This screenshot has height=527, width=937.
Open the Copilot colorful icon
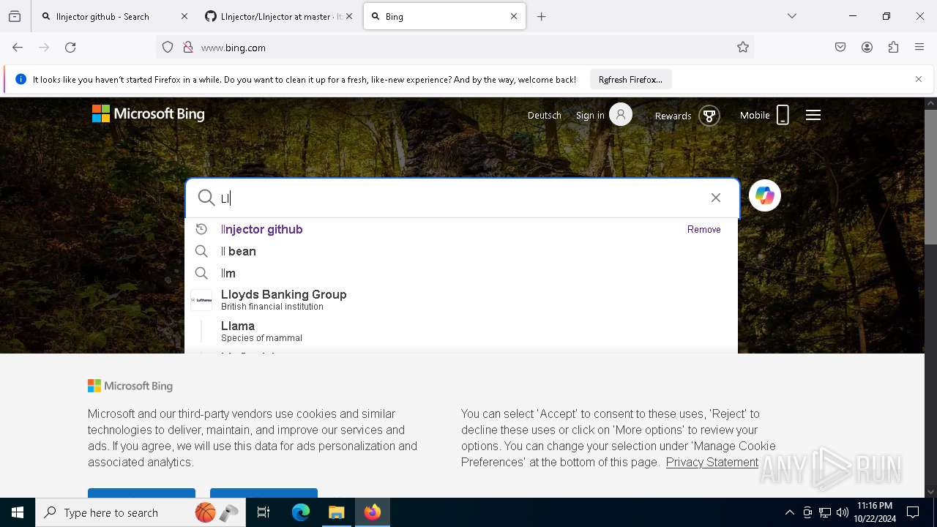[x=765, y=195]
